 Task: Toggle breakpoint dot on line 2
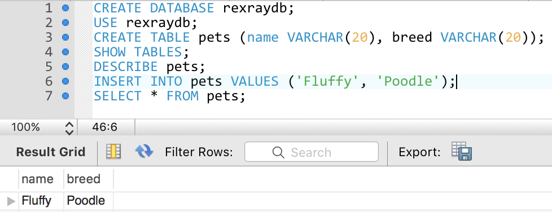coord(65,23)
